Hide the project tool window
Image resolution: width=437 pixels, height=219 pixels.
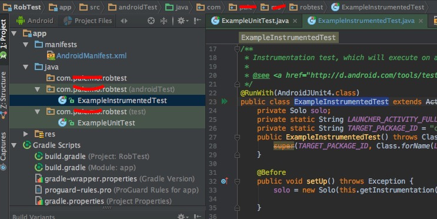pos(197,21)
